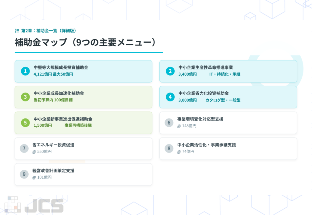
Task: Click the coin icon next to 148億円
Action: [179, 126]
